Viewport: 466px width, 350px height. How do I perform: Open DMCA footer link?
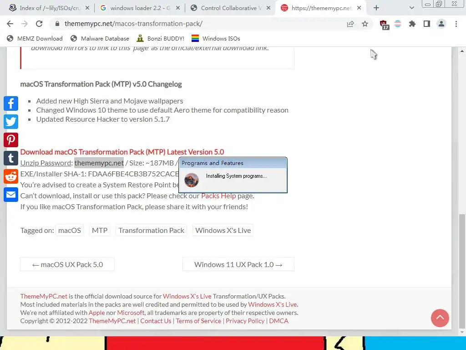click(x=279, y=321)
